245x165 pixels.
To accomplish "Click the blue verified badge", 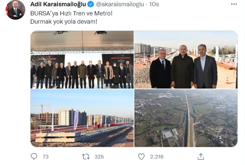I will tap(91, 4).
